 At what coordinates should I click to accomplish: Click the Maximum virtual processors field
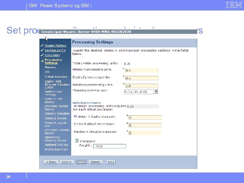tap(145, 133)
